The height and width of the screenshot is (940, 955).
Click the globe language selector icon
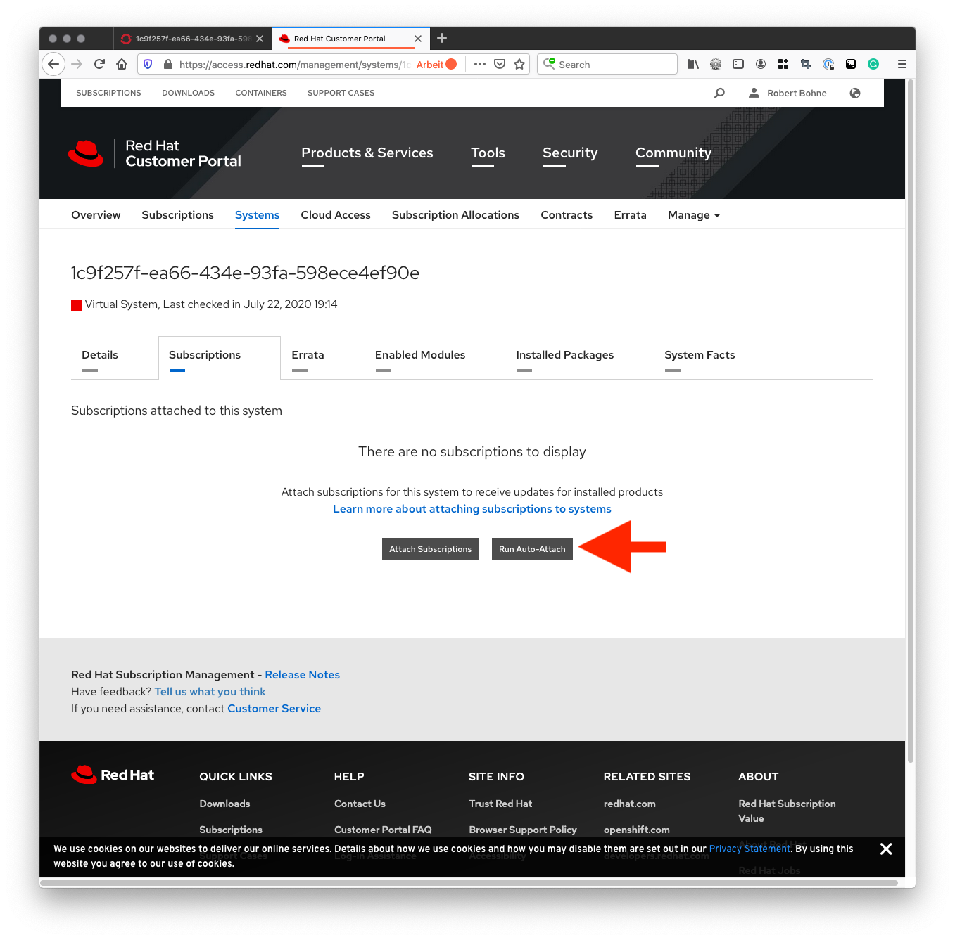(x=855, y=93)
